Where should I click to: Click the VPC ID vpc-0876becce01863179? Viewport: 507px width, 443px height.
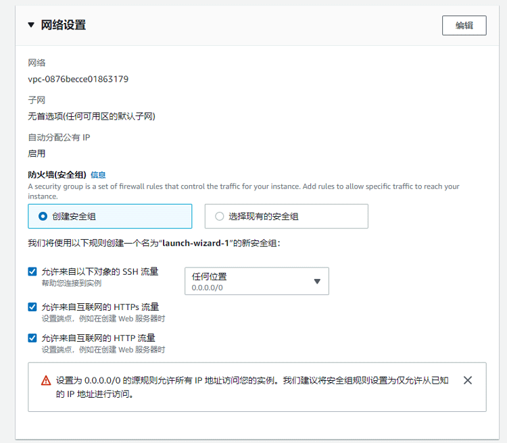point(78,79)
